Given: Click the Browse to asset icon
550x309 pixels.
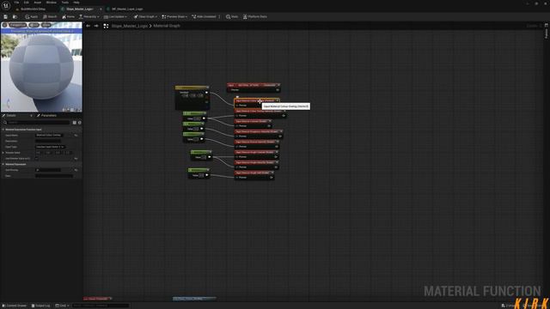Looking at the screenshot, I should tap(15, 17).
